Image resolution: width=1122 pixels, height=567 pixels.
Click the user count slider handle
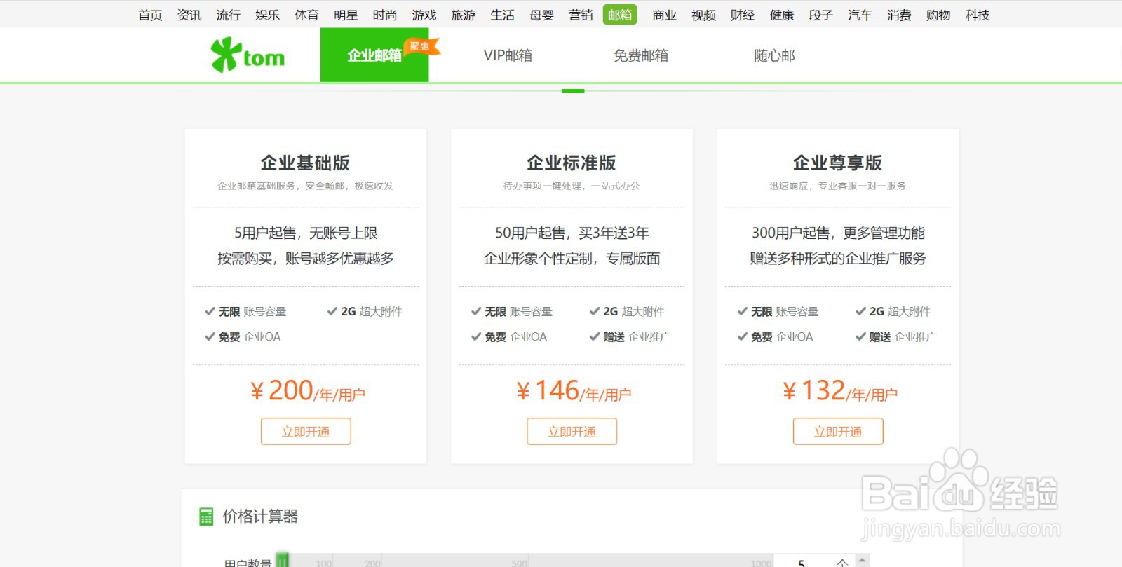click(x=282, y=561)
